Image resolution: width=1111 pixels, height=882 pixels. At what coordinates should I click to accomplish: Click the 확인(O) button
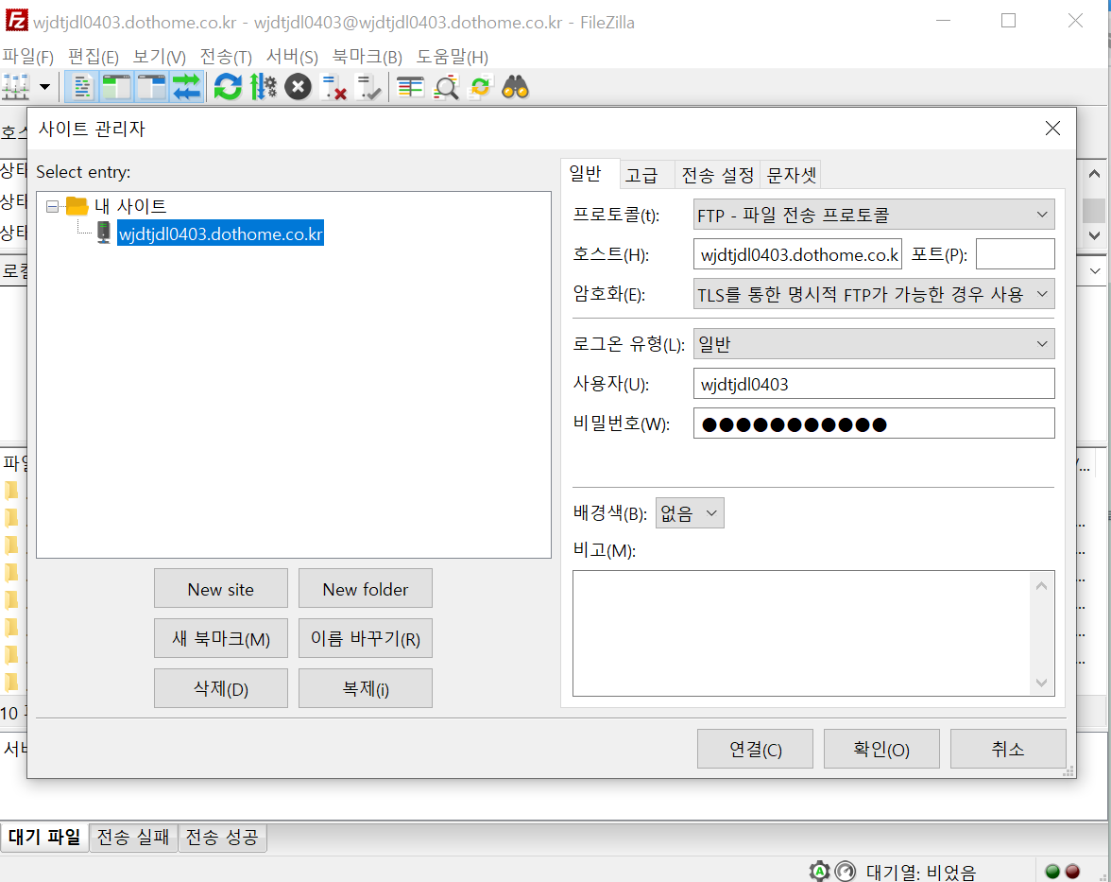[x=881, y=749]
